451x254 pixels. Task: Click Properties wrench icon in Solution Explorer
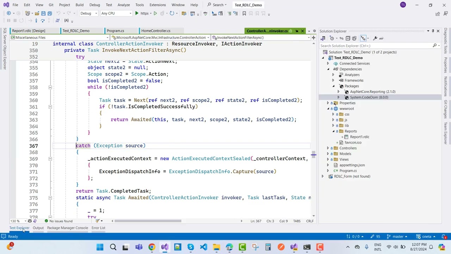click(375, 38)
